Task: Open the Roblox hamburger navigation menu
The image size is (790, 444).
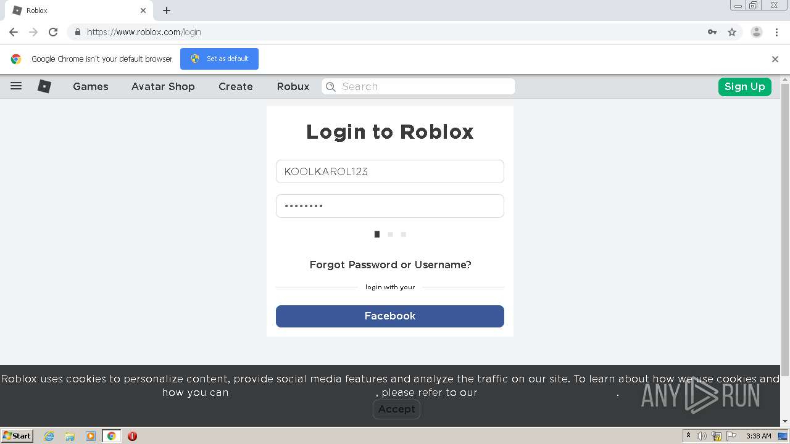Action: coord(16,86)
